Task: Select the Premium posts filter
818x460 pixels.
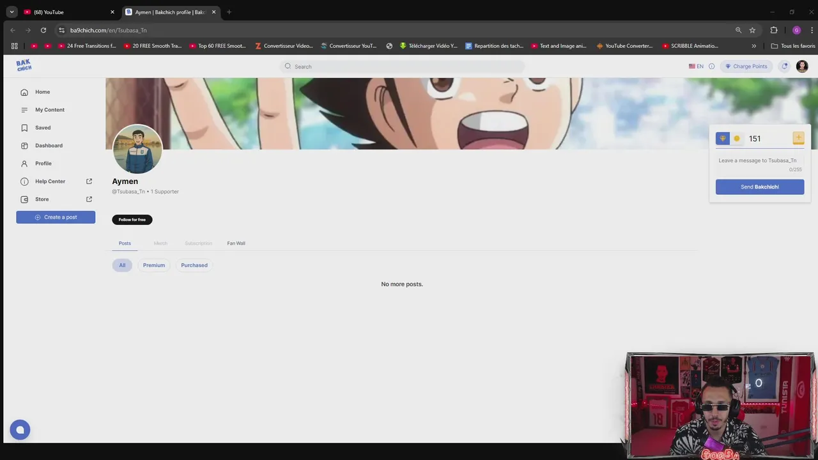Action: point(154,265)
